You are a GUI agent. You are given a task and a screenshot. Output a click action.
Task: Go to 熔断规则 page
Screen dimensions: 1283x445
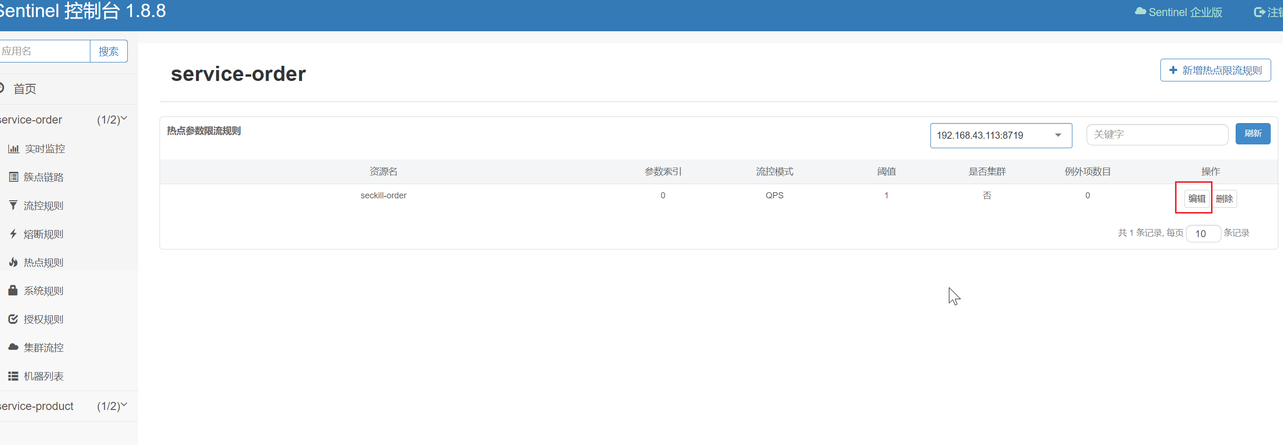pyautogui.click(x=44, y=234)
